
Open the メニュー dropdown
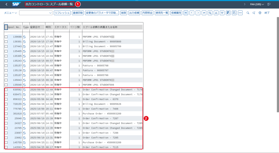tap(10, 13)
